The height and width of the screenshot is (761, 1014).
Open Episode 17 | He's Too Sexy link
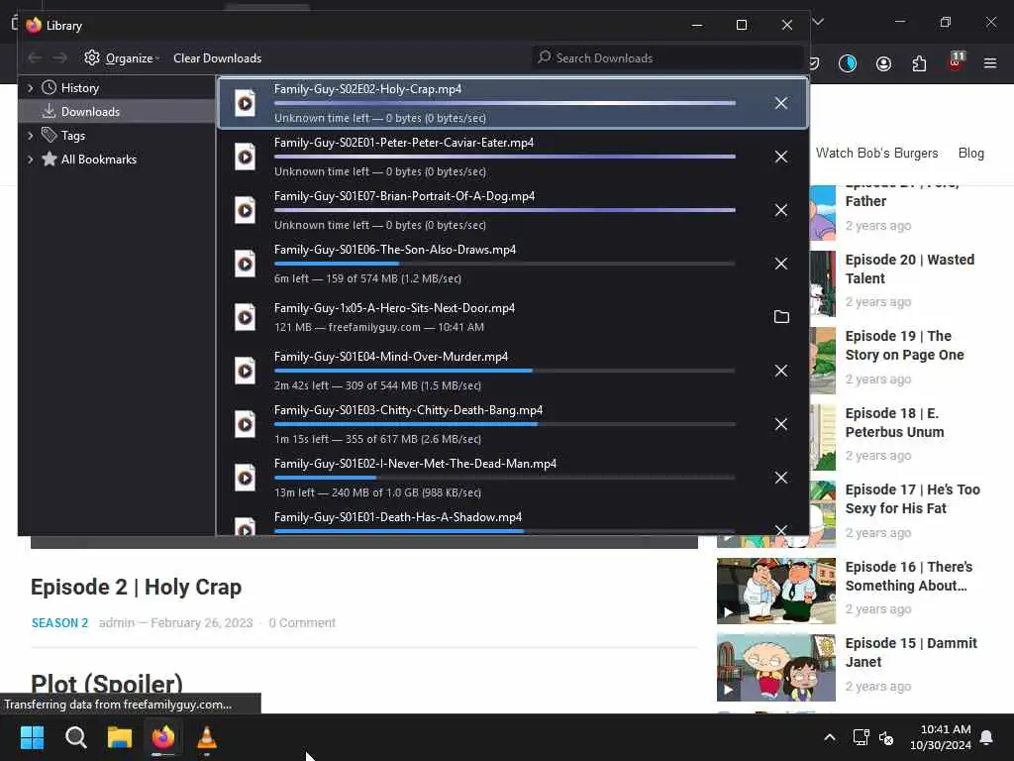(x=912, y=499)
